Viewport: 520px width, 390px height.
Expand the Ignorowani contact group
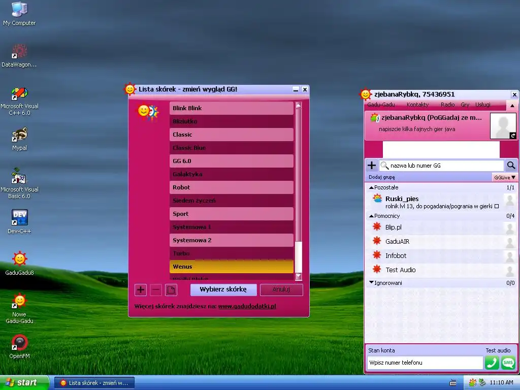(x=371, y=282)
